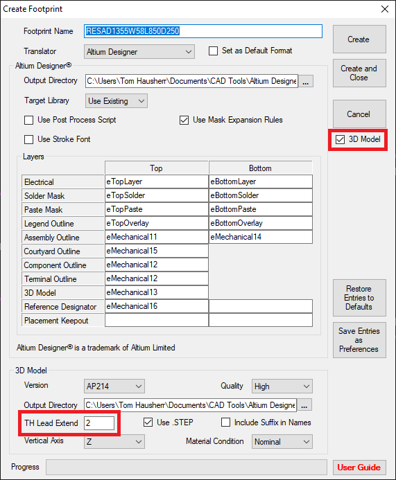Click the 3D Model output directory browse button
Screen dimensions: 396x480
[304, 405]
